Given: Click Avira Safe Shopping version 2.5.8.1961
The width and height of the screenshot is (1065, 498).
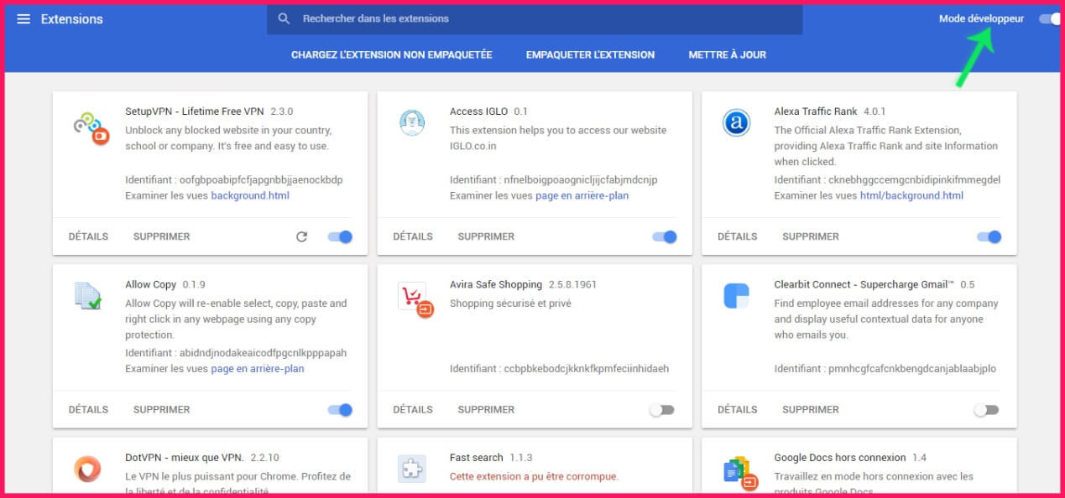Looking at the screenshot, I should click(572, 285).
